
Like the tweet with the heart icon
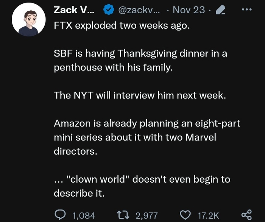pyautogui.click(x=185, y=215)
